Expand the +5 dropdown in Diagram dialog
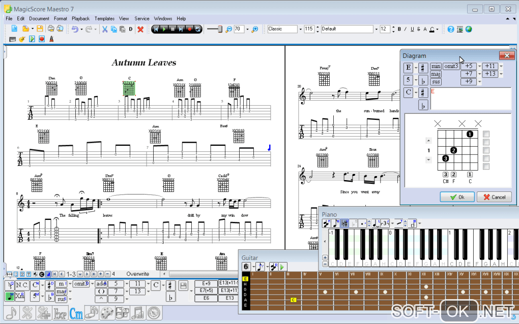The height and width of the screenshot is (324, 519). [x=479, y=67]
